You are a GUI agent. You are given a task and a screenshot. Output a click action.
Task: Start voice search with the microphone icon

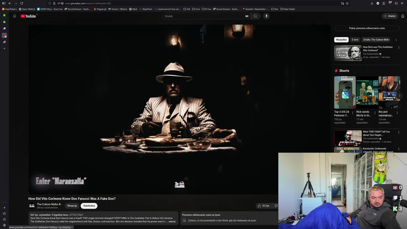coord(266,16)
